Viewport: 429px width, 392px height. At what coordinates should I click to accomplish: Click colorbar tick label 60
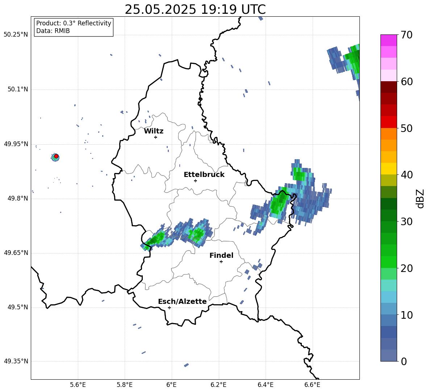(x=407, y=82)
